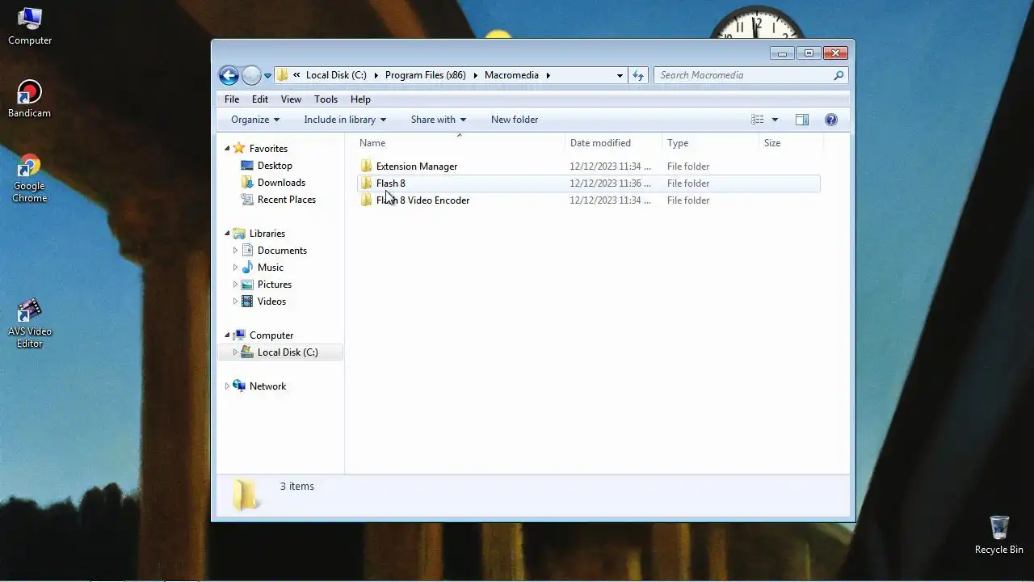The height and width of the screenshot is (582, 1034).
Task: Navigate to Program Files (x86) breadcrumb
Action: pyautogui.click(x=425, y=75)
